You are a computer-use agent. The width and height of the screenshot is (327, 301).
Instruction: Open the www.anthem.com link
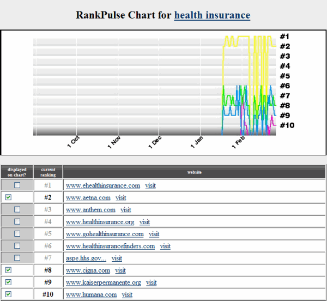[x=90, y=209]
